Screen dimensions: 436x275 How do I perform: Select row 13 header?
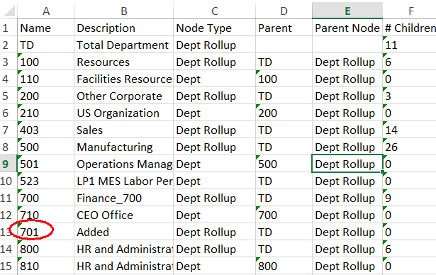pyautogui.click(x=6, y=232)
